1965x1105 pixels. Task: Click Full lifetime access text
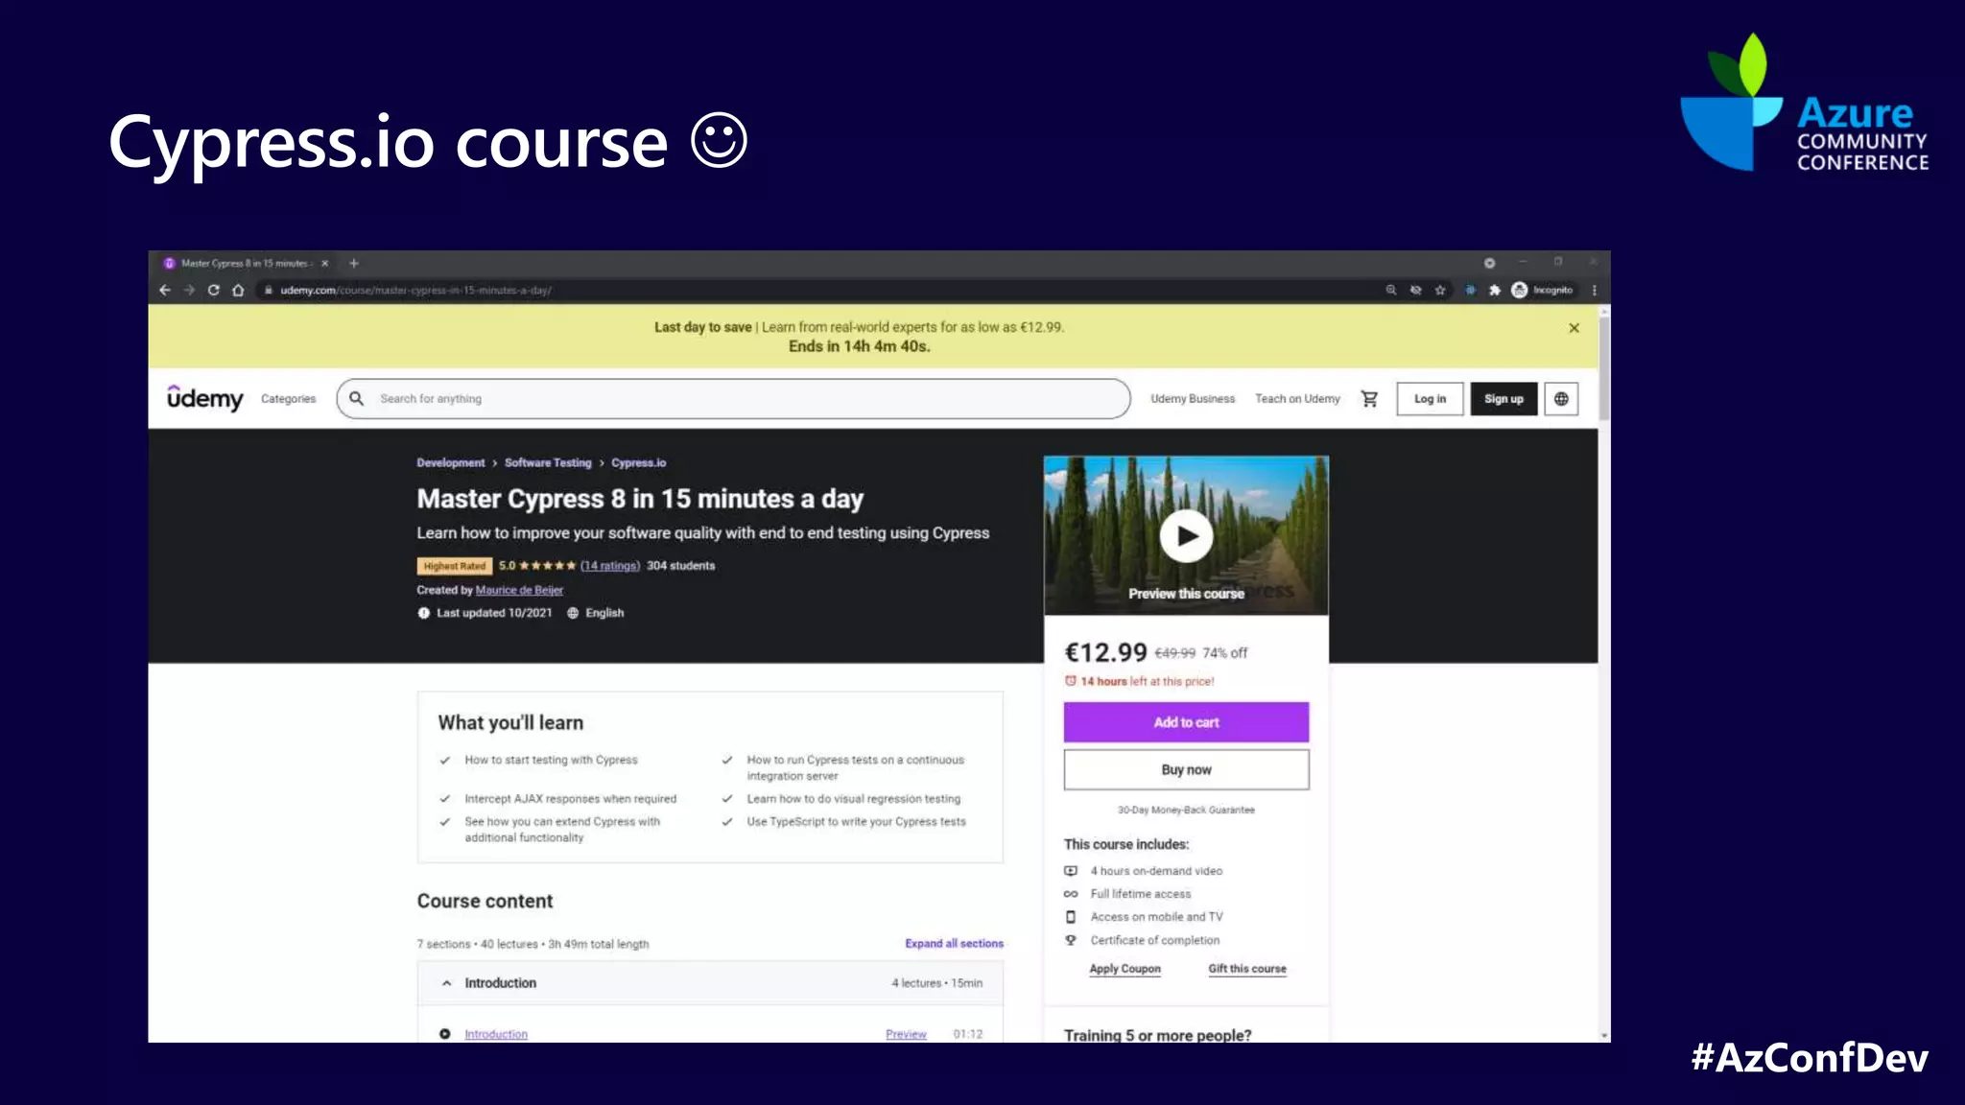[1140, 894]
